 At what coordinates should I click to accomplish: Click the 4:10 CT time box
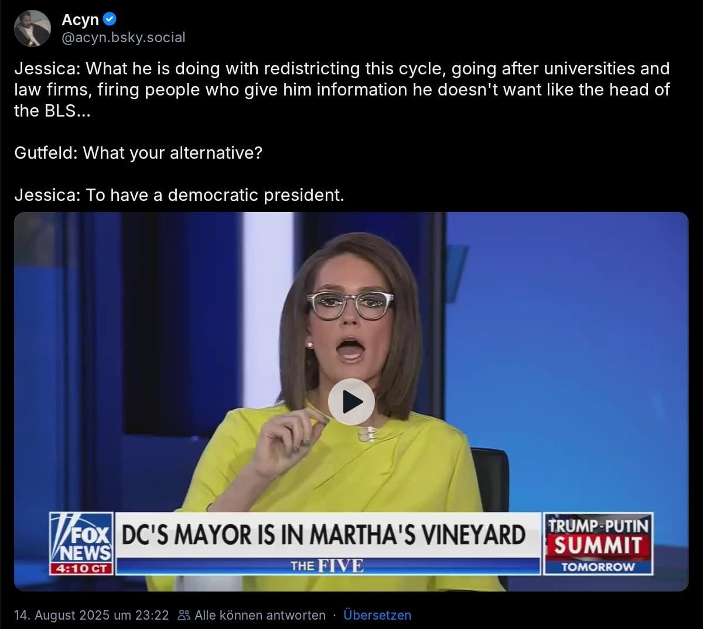click(81, 568)
